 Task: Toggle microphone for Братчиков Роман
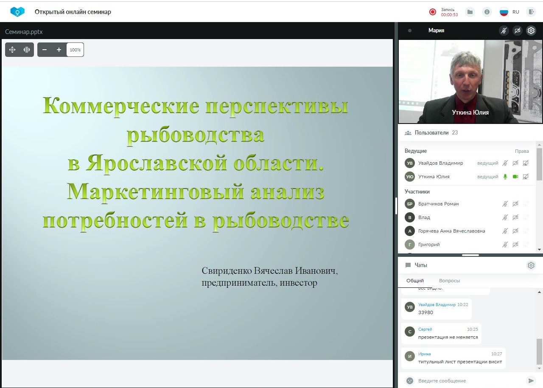pos(505,204)
